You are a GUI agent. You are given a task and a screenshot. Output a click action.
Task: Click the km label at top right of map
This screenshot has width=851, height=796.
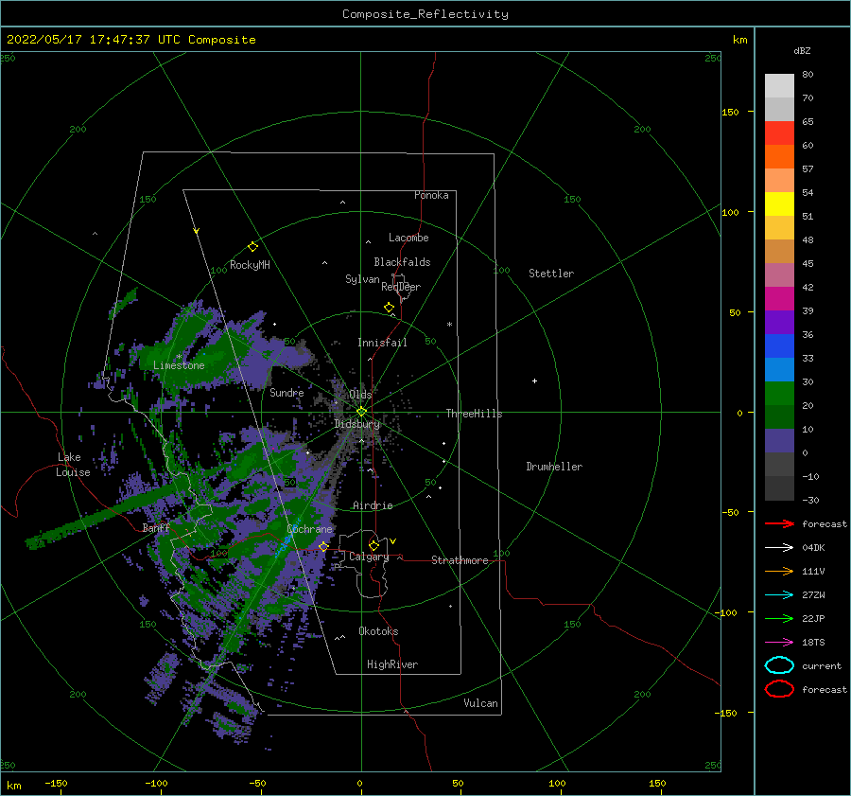[739, 40]
